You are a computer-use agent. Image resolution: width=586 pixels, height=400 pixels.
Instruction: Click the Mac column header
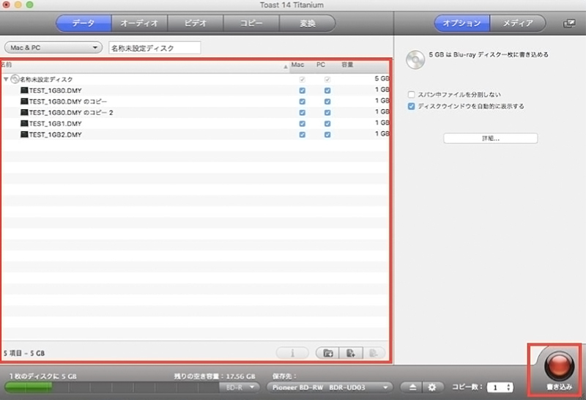[x=297, y=64]
